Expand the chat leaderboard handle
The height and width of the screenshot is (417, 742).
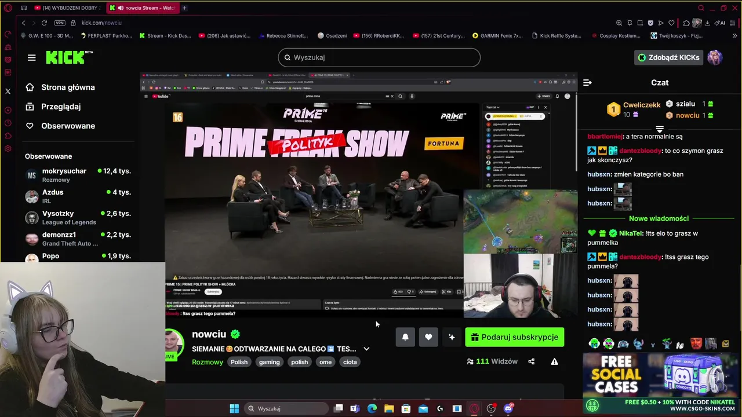pyautogui.click(x=660, y=129)
